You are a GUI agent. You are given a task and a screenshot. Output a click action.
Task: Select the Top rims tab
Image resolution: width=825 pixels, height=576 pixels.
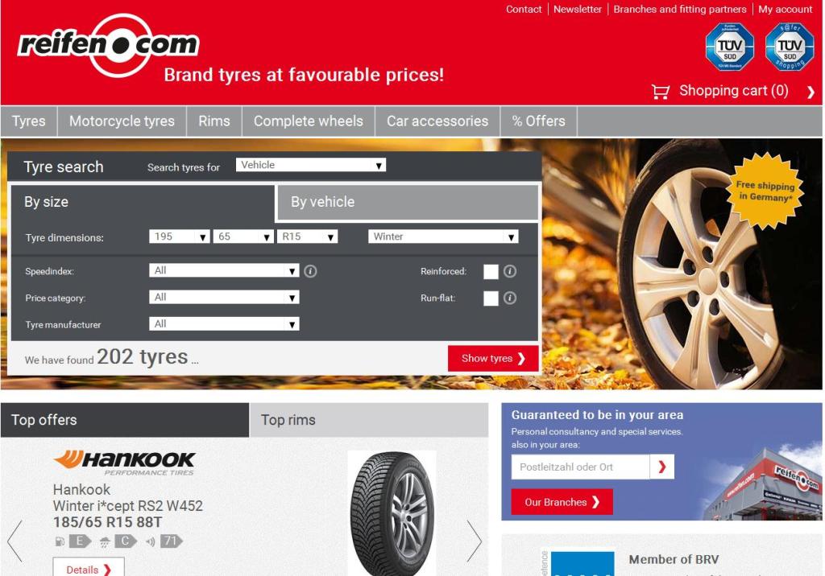(369, 420)
